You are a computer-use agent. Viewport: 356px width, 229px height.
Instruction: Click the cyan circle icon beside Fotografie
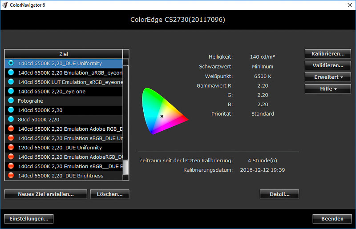click(11, 100)
